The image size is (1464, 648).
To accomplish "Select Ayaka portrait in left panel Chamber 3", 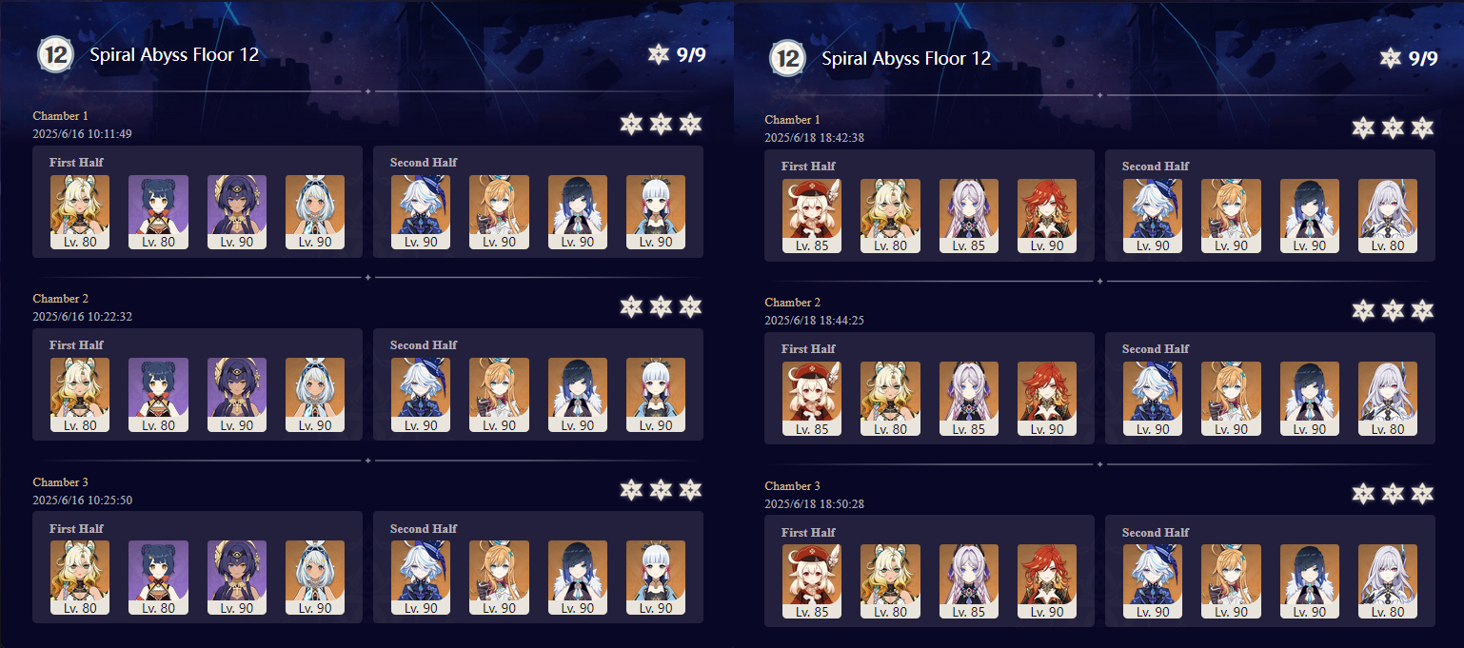I will (x=656, y=579).
